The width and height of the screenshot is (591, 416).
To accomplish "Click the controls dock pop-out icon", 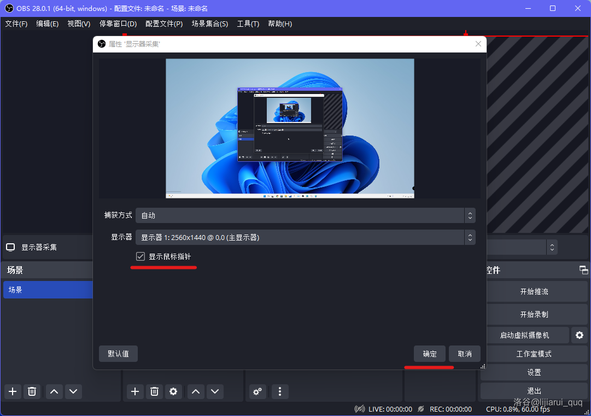I will pos(583,270).
